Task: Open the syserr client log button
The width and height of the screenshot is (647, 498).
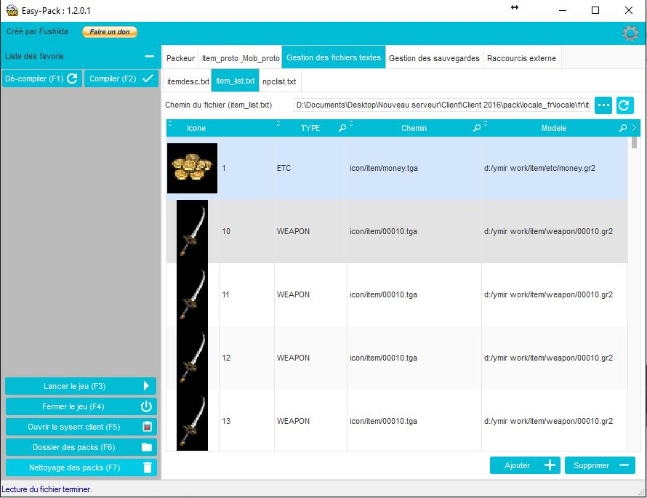Action: coord(81,427)
